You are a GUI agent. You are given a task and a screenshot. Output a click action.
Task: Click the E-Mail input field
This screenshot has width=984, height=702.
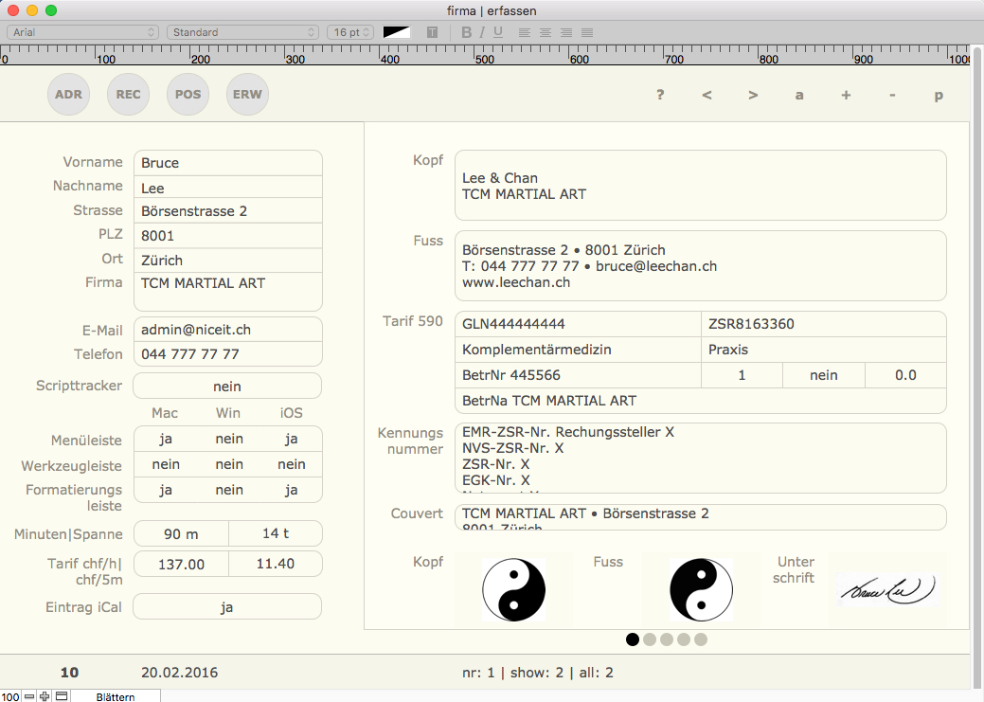point(227,330)
